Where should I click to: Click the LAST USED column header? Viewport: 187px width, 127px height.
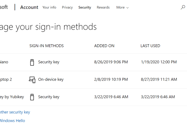pos(150,46)
